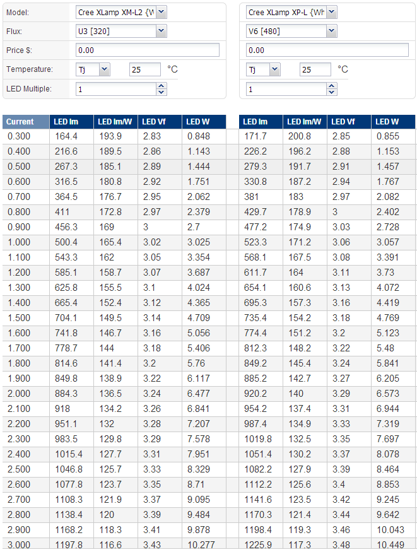The width and height of the screenshot is (417, 552).
Task: Click the left table LED lm/W header
Action: click(115, 122)
